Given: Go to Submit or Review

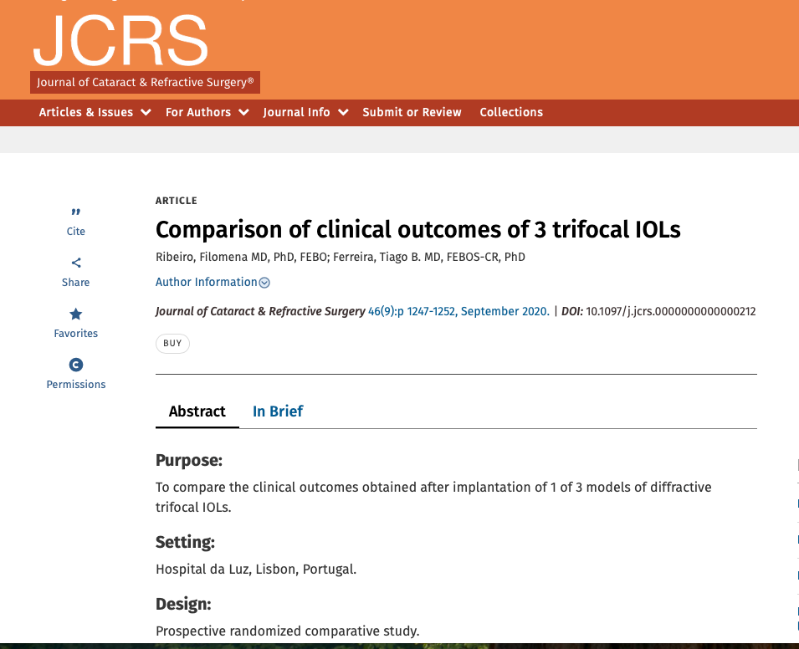Looking at the screenshot, I should (412, 112).
